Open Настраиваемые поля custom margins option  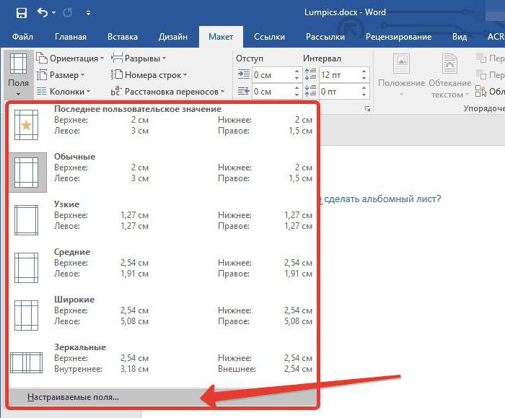coord(73,397)
